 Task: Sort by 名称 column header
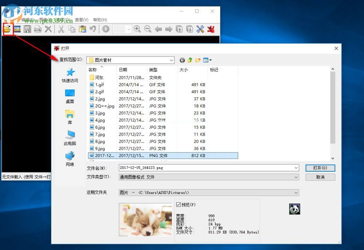102,70
